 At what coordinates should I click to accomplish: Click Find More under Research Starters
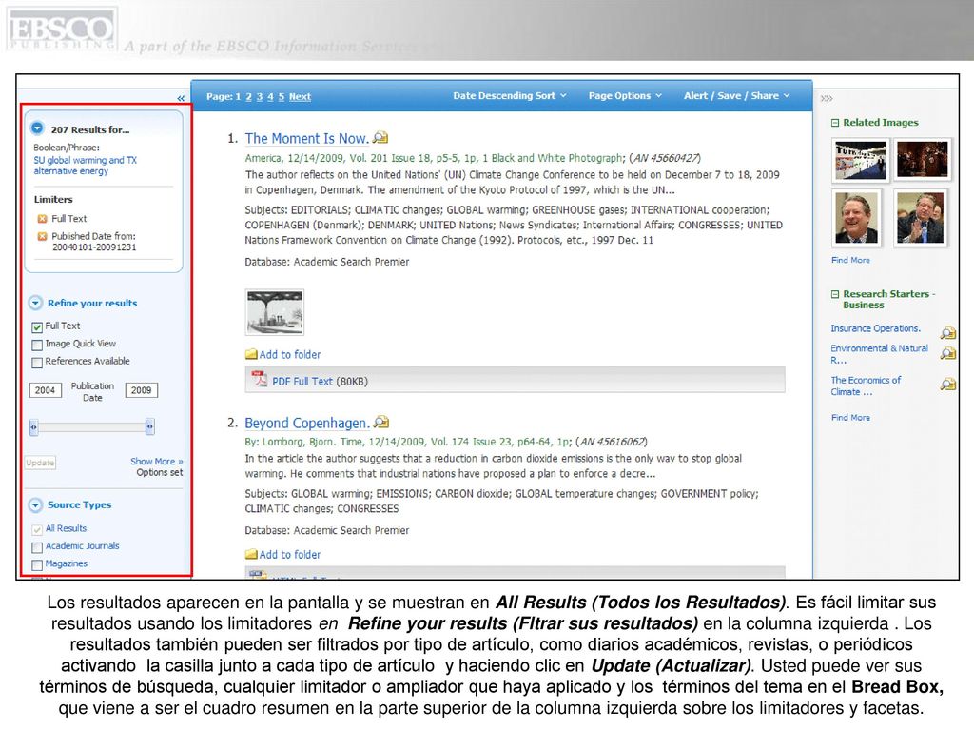(850, 418)
